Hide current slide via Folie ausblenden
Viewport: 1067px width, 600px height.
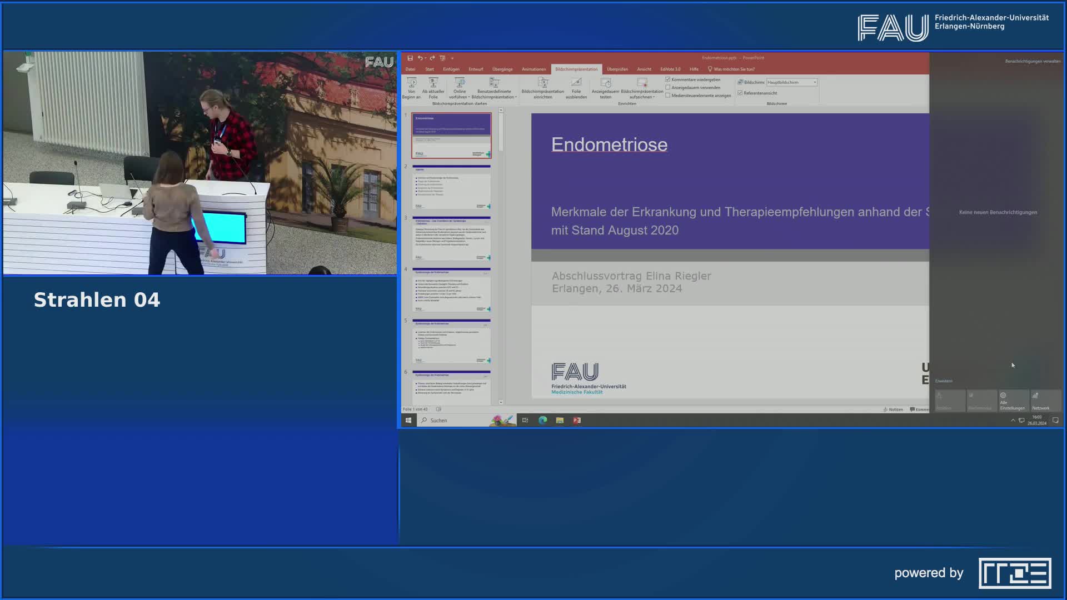point(577,89)
